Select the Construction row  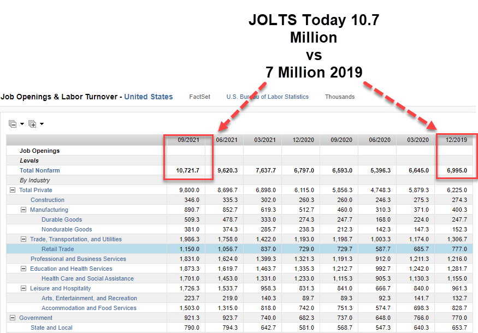click(x=48, y=200)
